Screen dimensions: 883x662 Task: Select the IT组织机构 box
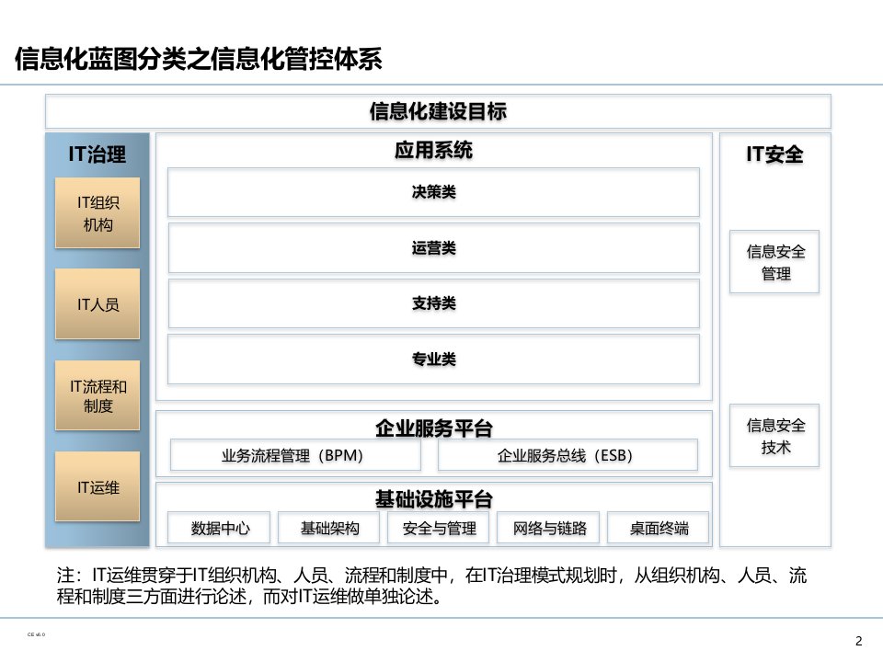(97, 212)
